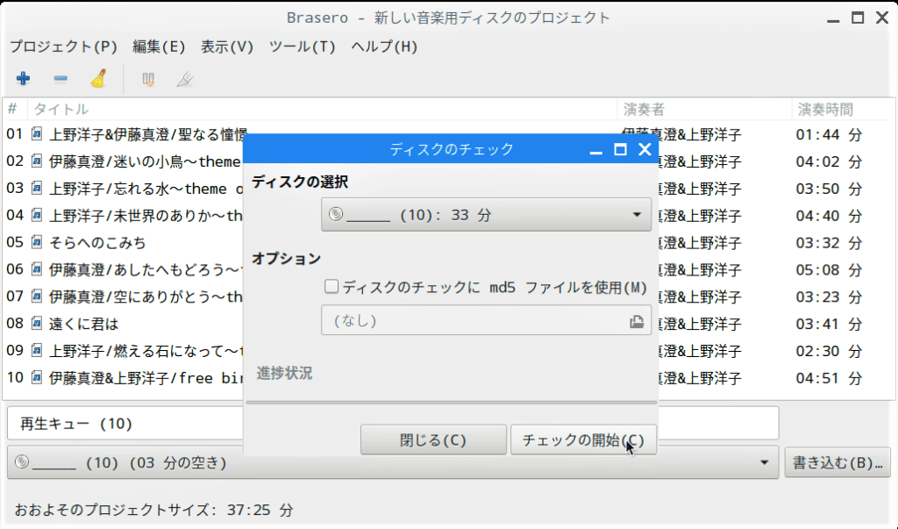Click audio file icon of track 04
Image resolution: width=898 pixels, height=529 pixels.
(37, 215)
